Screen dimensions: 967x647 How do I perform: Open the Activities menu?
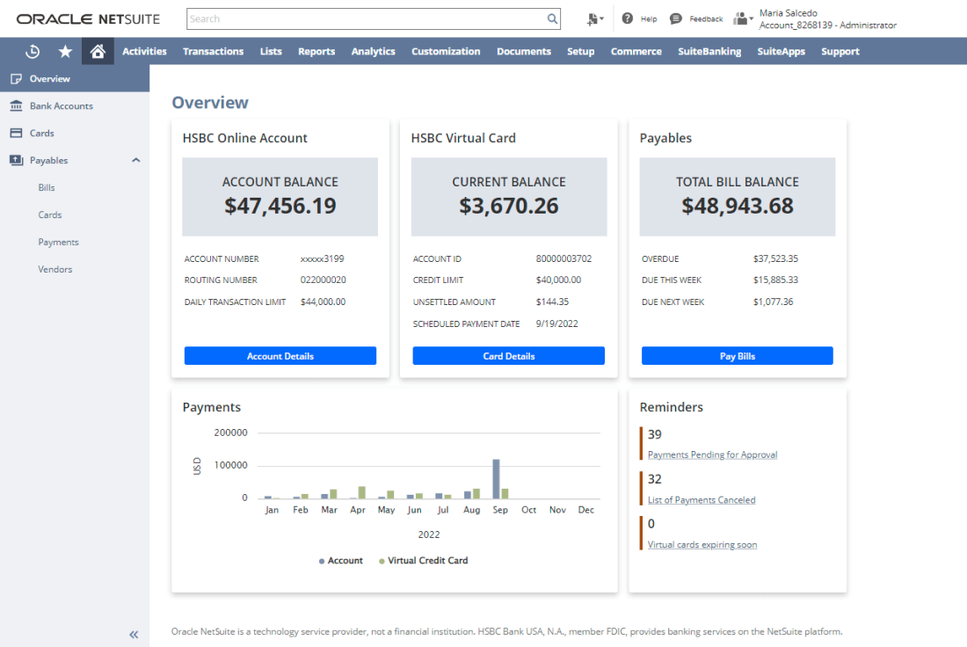click(144, 51)
